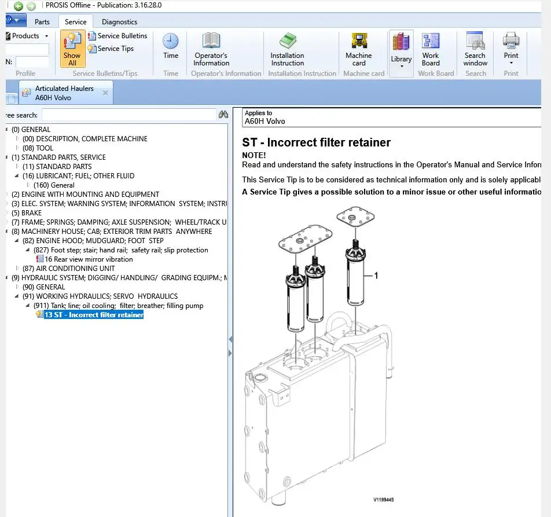Open the Machine card icon
Image resolution: width=551 pixels, height=517 pixels.
359,41
